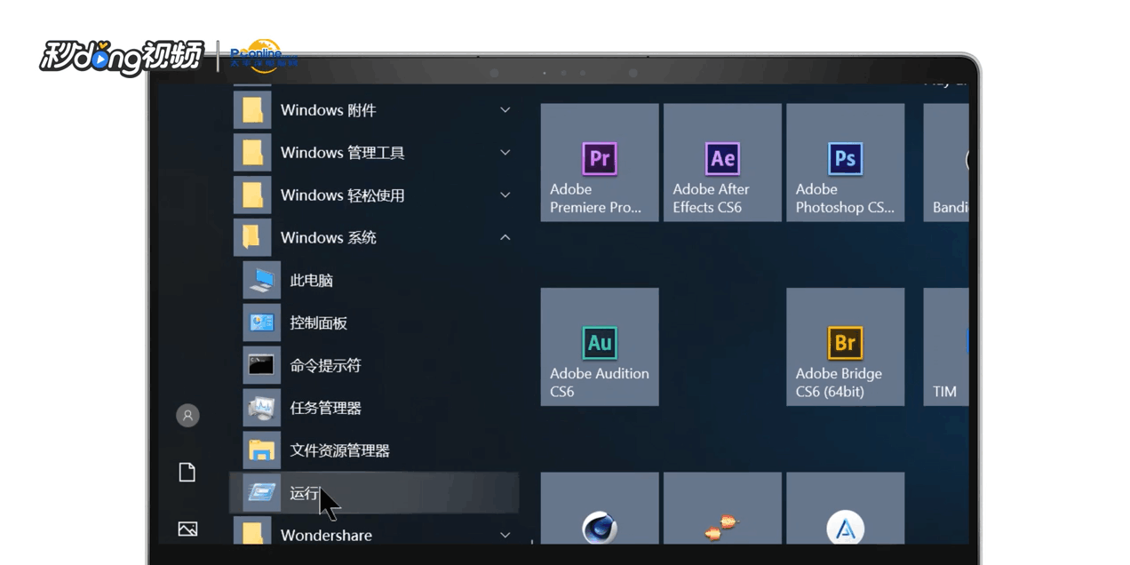Click the Windows 系统 group label
The height and width of the screenshot is (565, 1130).
328,237
